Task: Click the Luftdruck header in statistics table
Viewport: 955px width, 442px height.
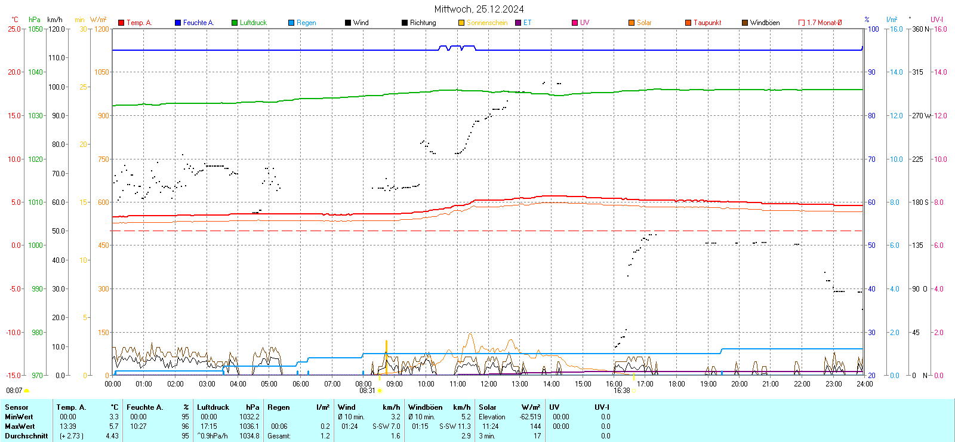Action: (213, 407)
